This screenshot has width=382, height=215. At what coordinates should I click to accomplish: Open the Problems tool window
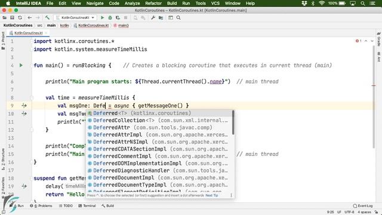point(41,205)
